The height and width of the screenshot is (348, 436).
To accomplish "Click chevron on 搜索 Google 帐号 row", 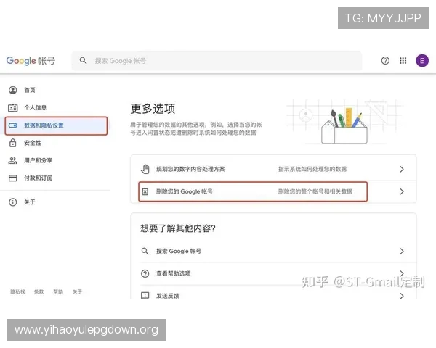I will click(x=402, y=251).
